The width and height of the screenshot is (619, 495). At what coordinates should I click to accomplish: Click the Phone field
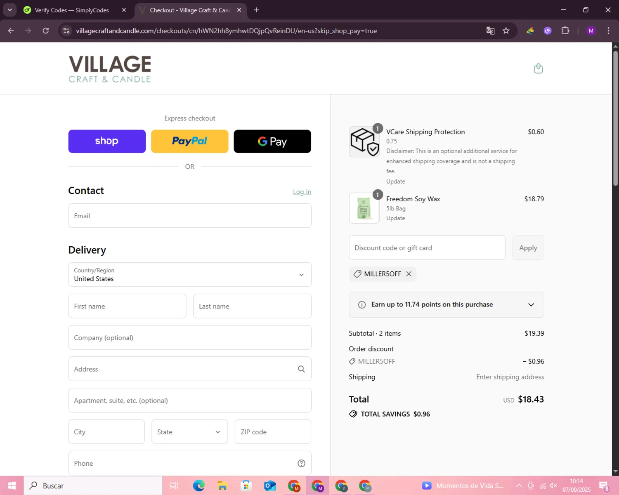190,463
